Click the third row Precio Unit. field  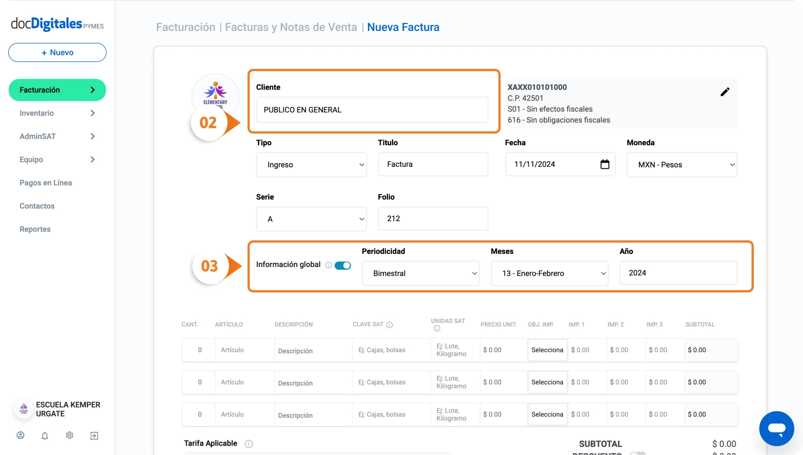pyautogui.click(x=503, y=415)
